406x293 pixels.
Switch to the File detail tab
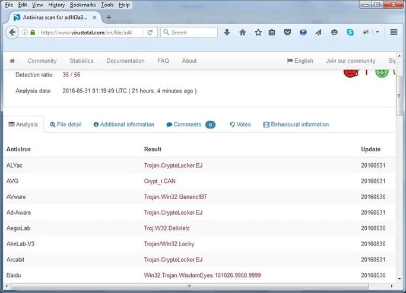pos(66,125)
